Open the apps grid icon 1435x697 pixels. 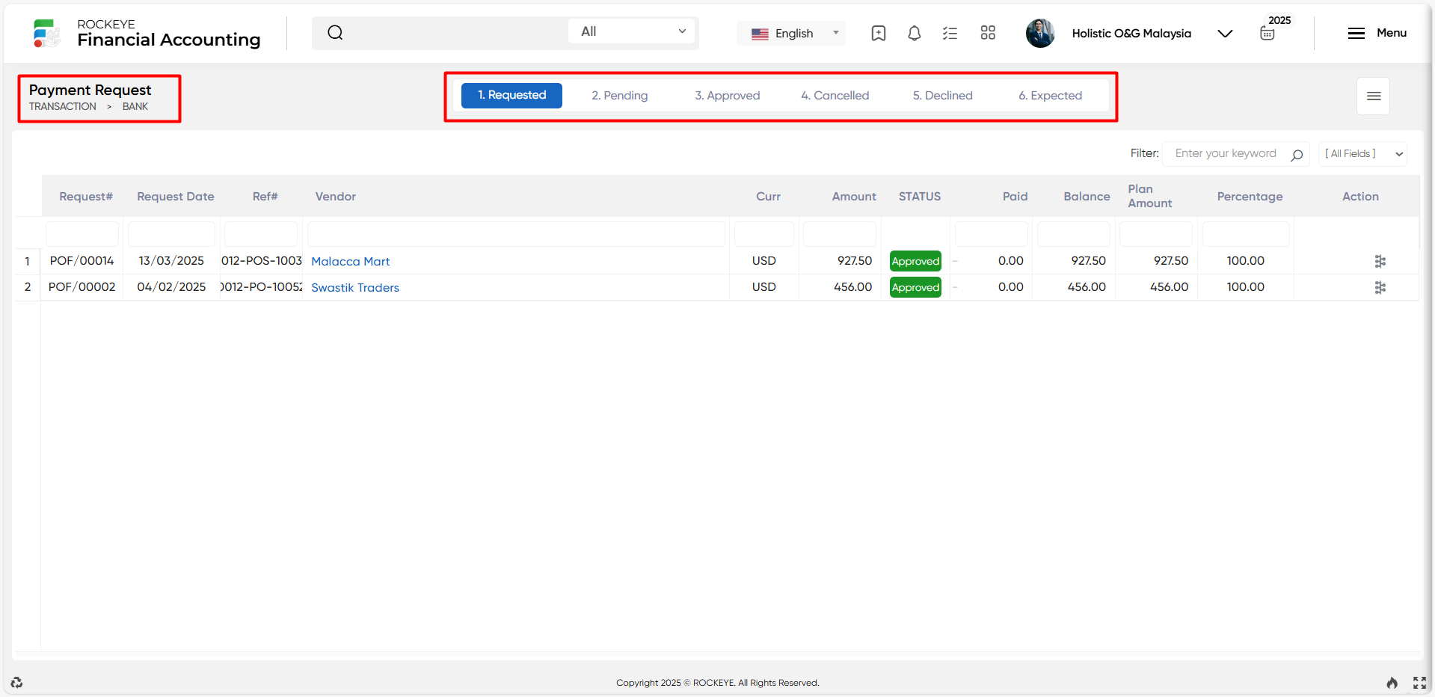coord(988,33)
